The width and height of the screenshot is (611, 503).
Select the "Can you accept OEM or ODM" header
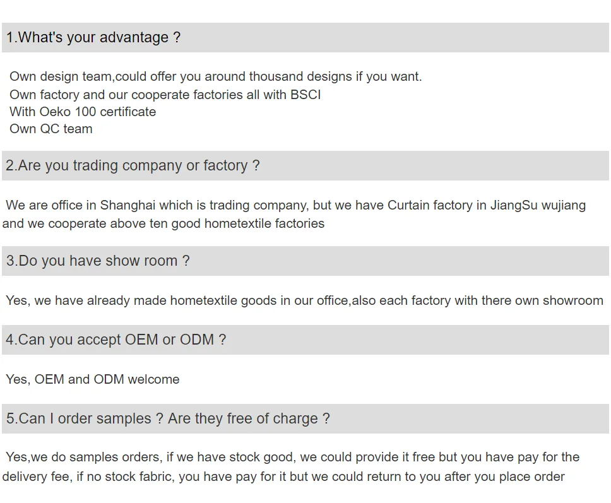pos(116,340)
